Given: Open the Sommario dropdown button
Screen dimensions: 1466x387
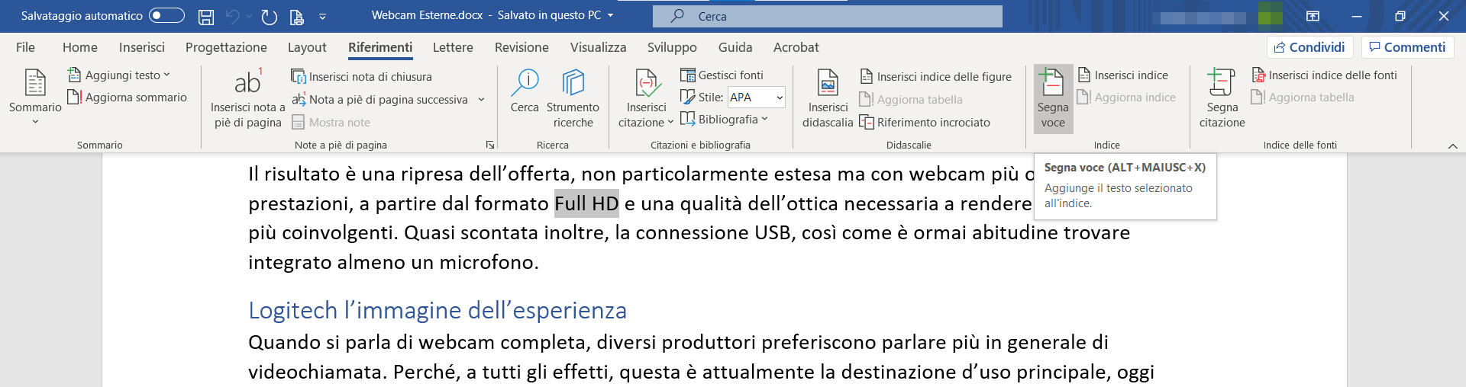Looking at the screenshot, I should 35,98.
